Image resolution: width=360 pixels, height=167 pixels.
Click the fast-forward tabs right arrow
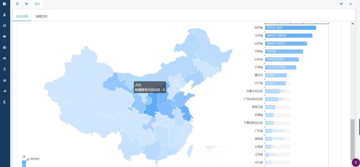(x=342, y=4)
